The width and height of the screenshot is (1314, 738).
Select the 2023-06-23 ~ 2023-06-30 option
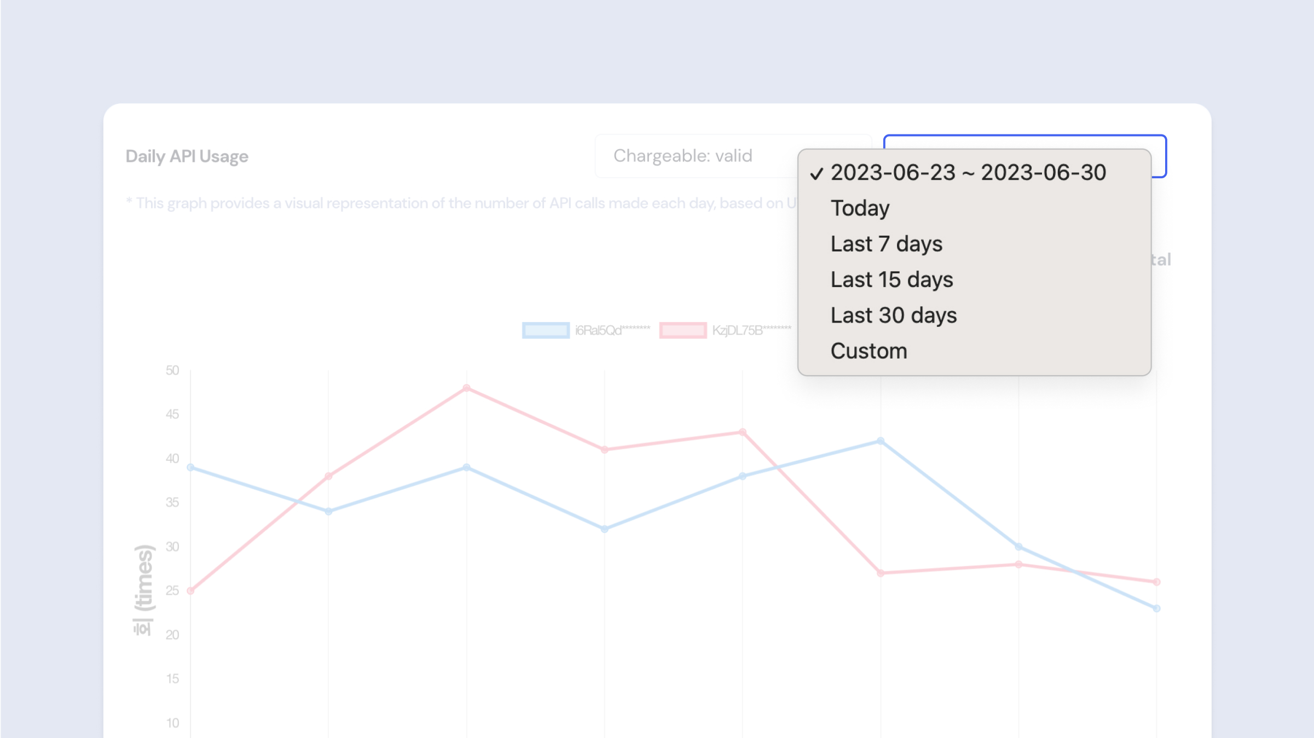click(x=974, y=173)
